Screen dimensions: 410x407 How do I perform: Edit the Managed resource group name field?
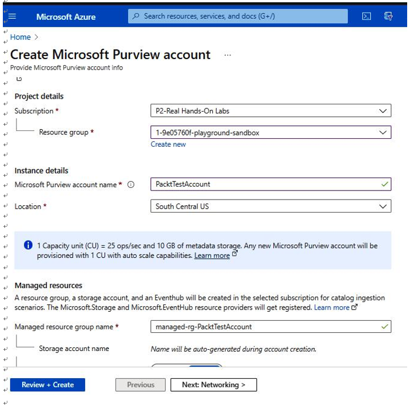click(270, 327)
